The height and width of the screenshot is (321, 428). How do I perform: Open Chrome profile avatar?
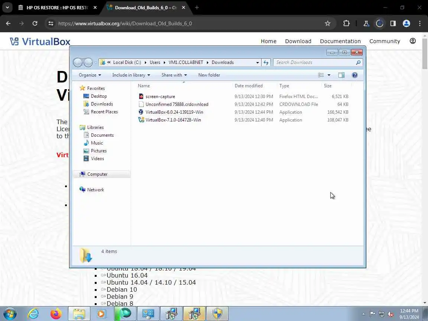click(x=406, y=23)
